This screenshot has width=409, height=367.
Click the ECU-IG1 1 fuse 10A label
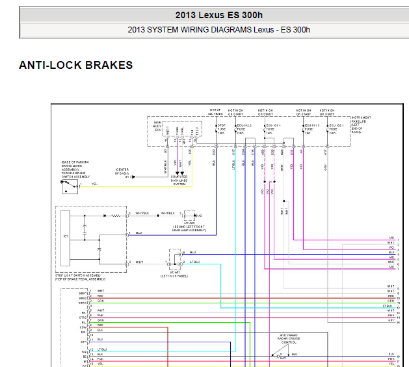(273, 129)
